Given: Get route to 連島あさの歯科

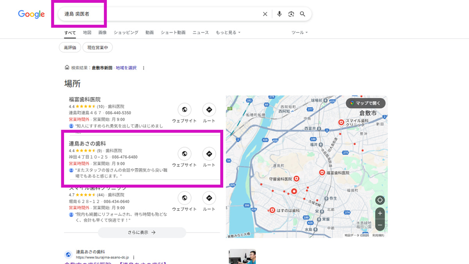Looking at the screenshot, I should pos(209,154).
